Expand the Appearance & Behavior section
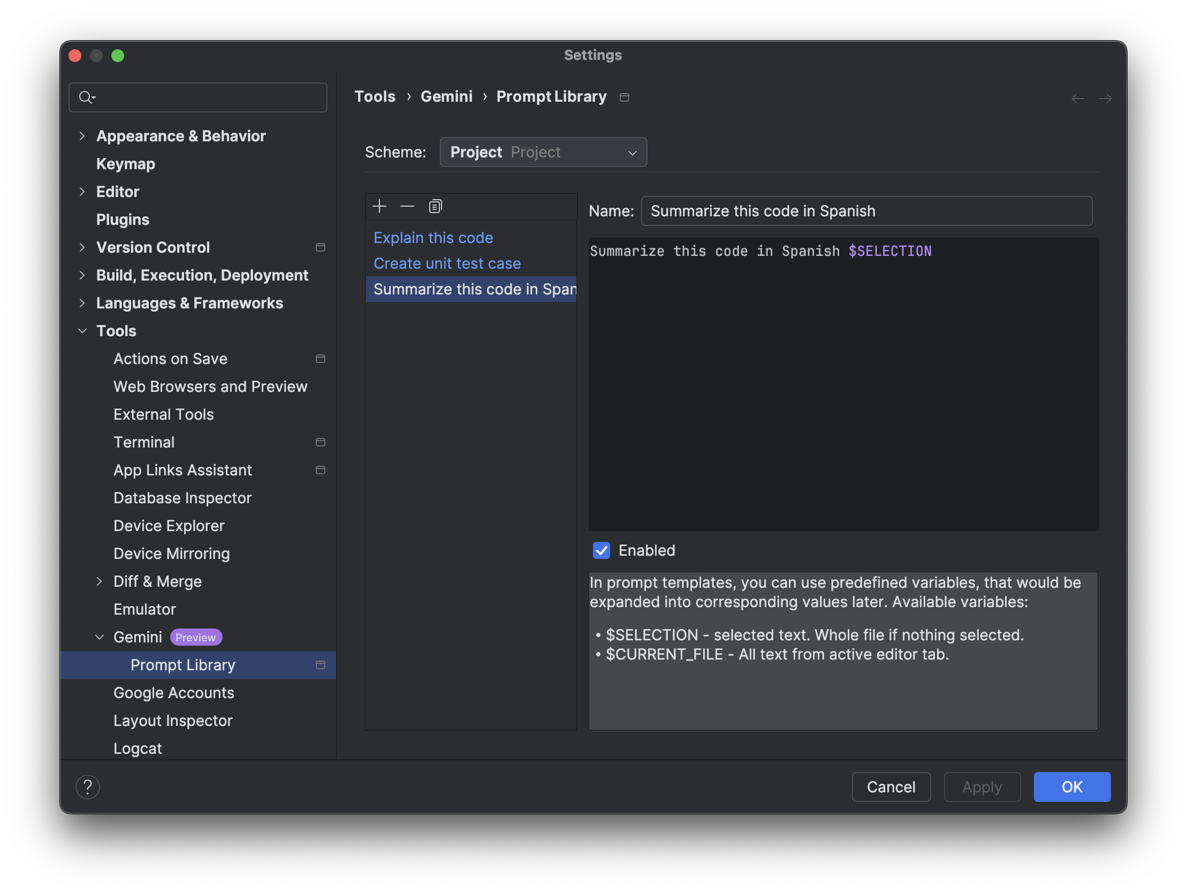The width and height of the screenshot is (1187, 893). pos(82,135)
